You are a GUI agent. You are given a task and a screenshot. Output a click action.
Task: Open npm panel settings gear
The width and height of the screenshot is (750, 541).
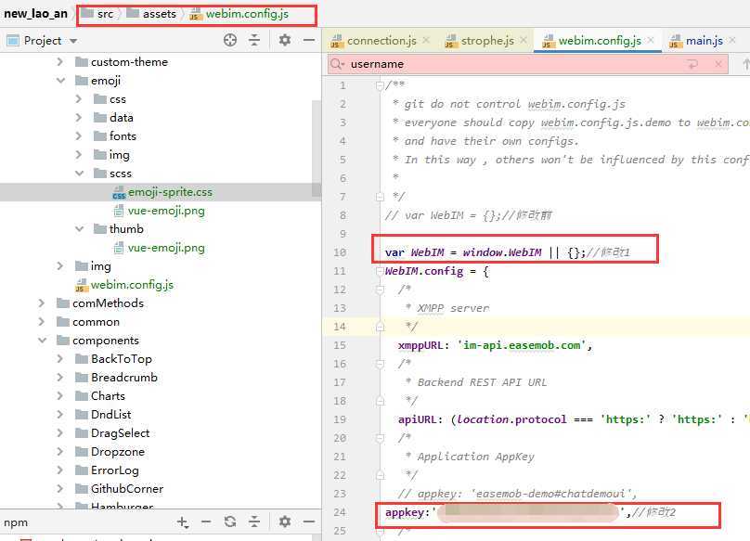tap(285, 522)
